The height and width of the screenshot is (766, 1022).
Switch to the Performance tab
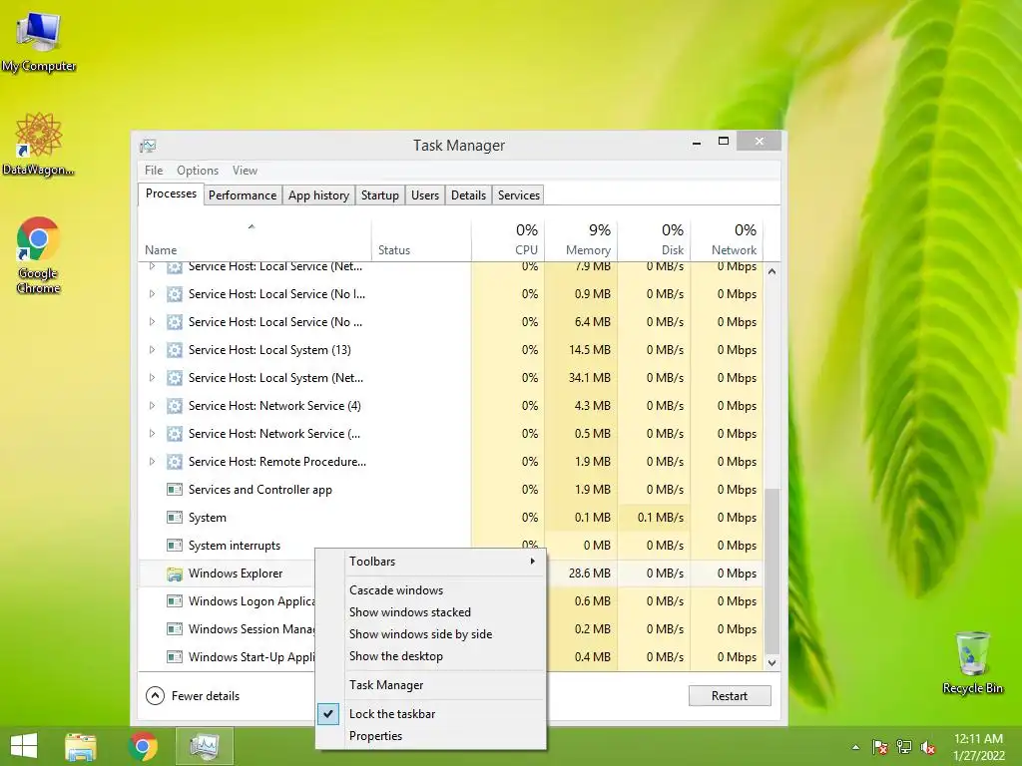243,195
